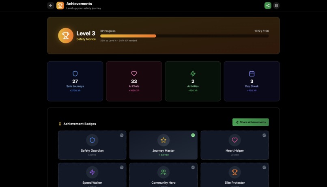
Task: Go back using the arrow button
Action: click(x=50, y=5)
